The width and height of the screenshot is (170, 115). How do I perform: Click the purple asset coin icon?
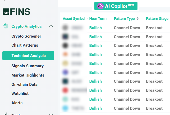pyautogui.click(x=66, y=72)
